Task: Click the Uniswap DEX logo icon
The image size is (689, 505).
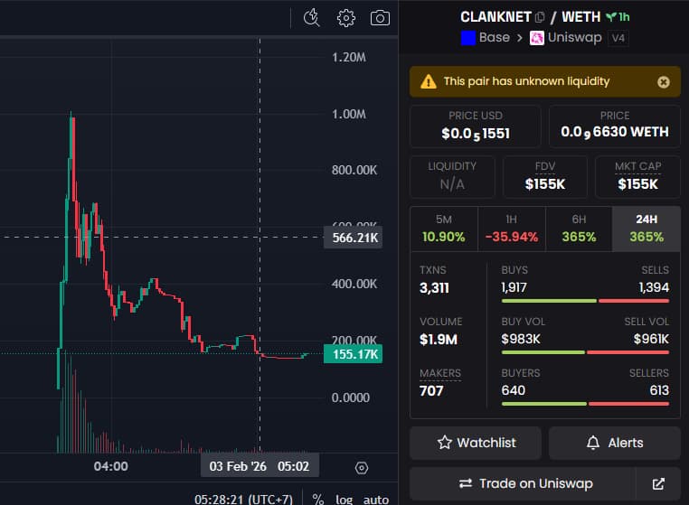Action: pos(537,38)
